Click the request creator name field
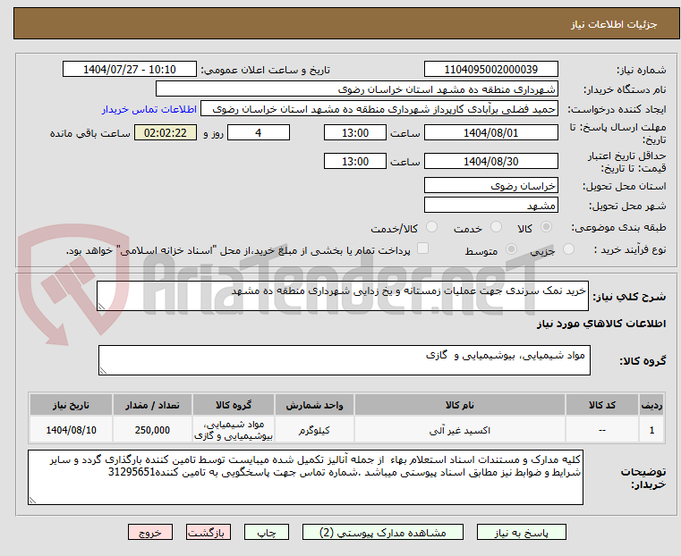The width and height of the screenshot is (681, 556). [379, 109]
